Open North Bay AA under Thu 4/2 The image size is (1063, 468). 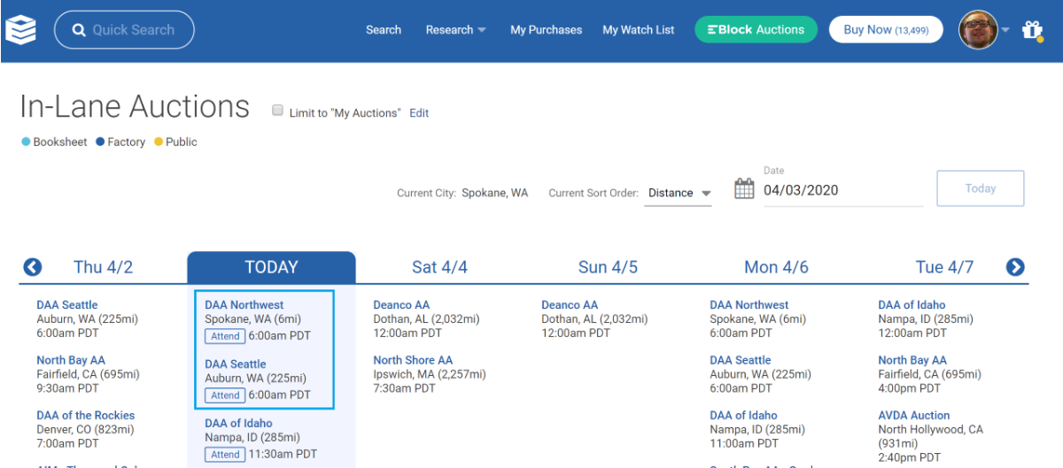pyautogui.click(x=71, y=360)
